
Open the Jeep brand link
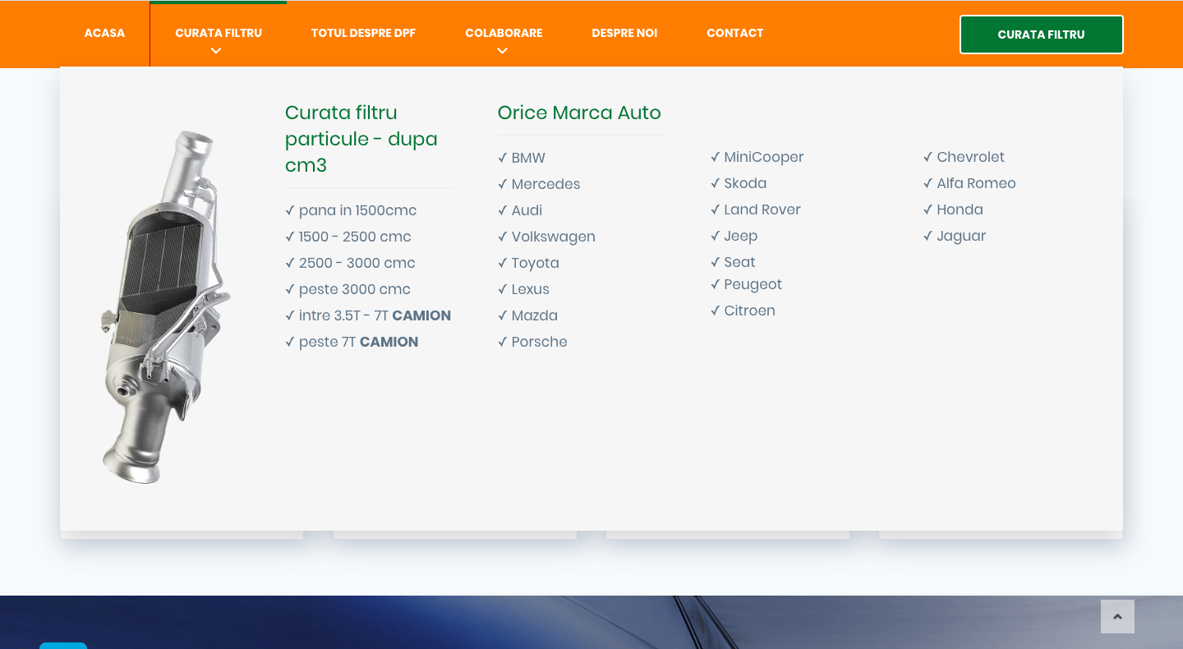734,236
